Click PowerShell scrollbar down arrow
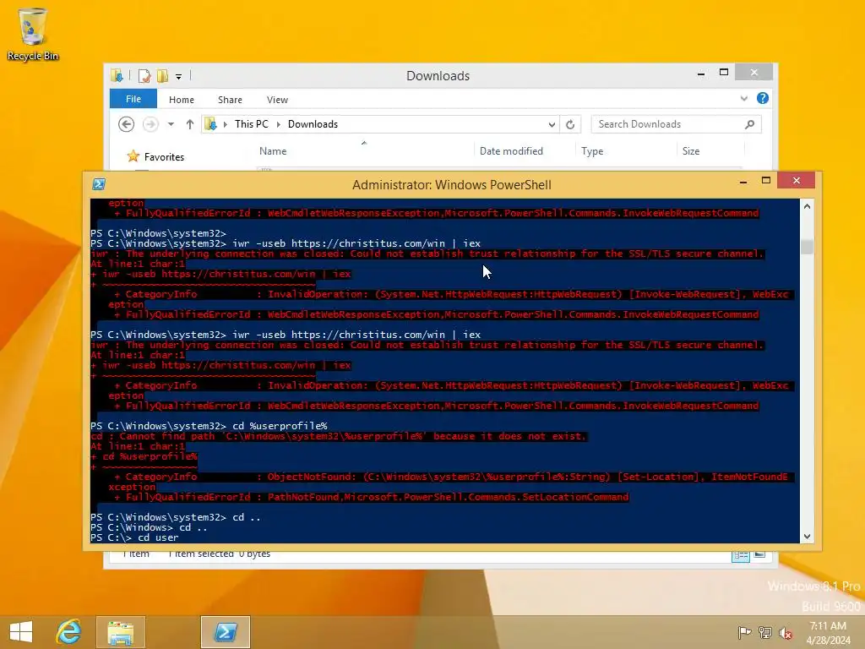Viewport: 865px width, 649px height. point(807,537)
